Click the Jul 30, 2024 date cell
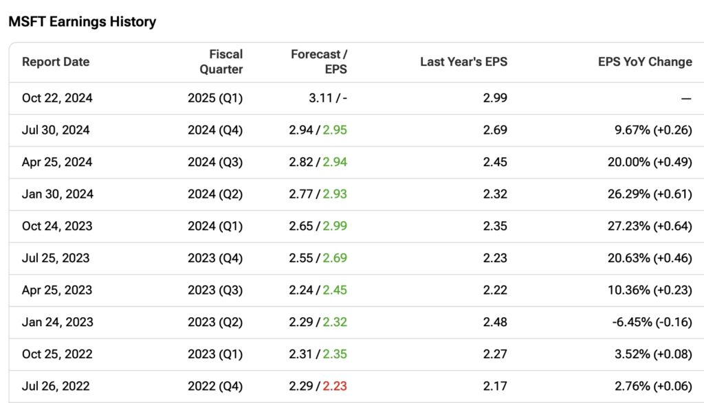 pyautogui.click(x=56, y=130)
